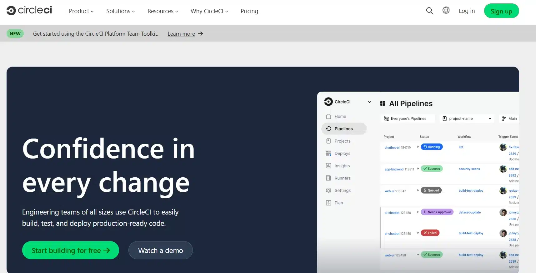Image resolution: width=536 pixels, height=273 pixels.
Task: Collapse the web-ui 123450 row arrow
Action: [418, 255]
